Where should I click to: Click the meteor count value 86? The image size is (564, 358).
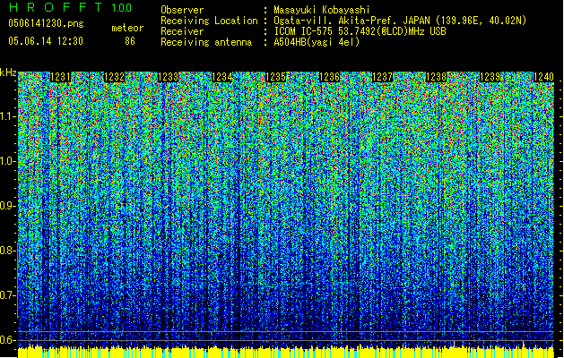[130, 41]
